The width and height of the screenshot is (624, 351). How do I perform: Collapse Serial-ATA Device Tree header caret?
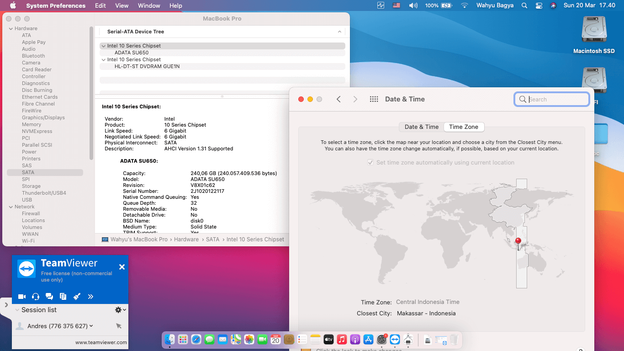(x=339, y=32)
